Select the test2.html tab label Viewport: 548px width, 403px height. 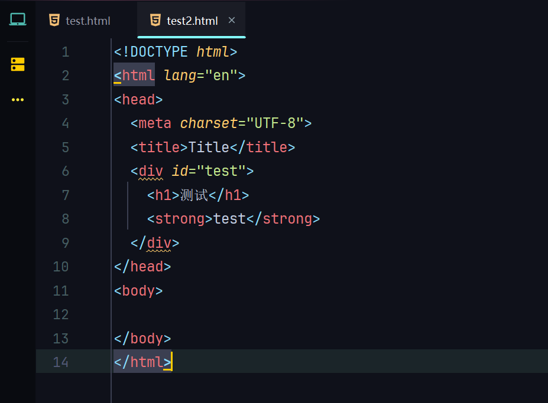[192, 21]
